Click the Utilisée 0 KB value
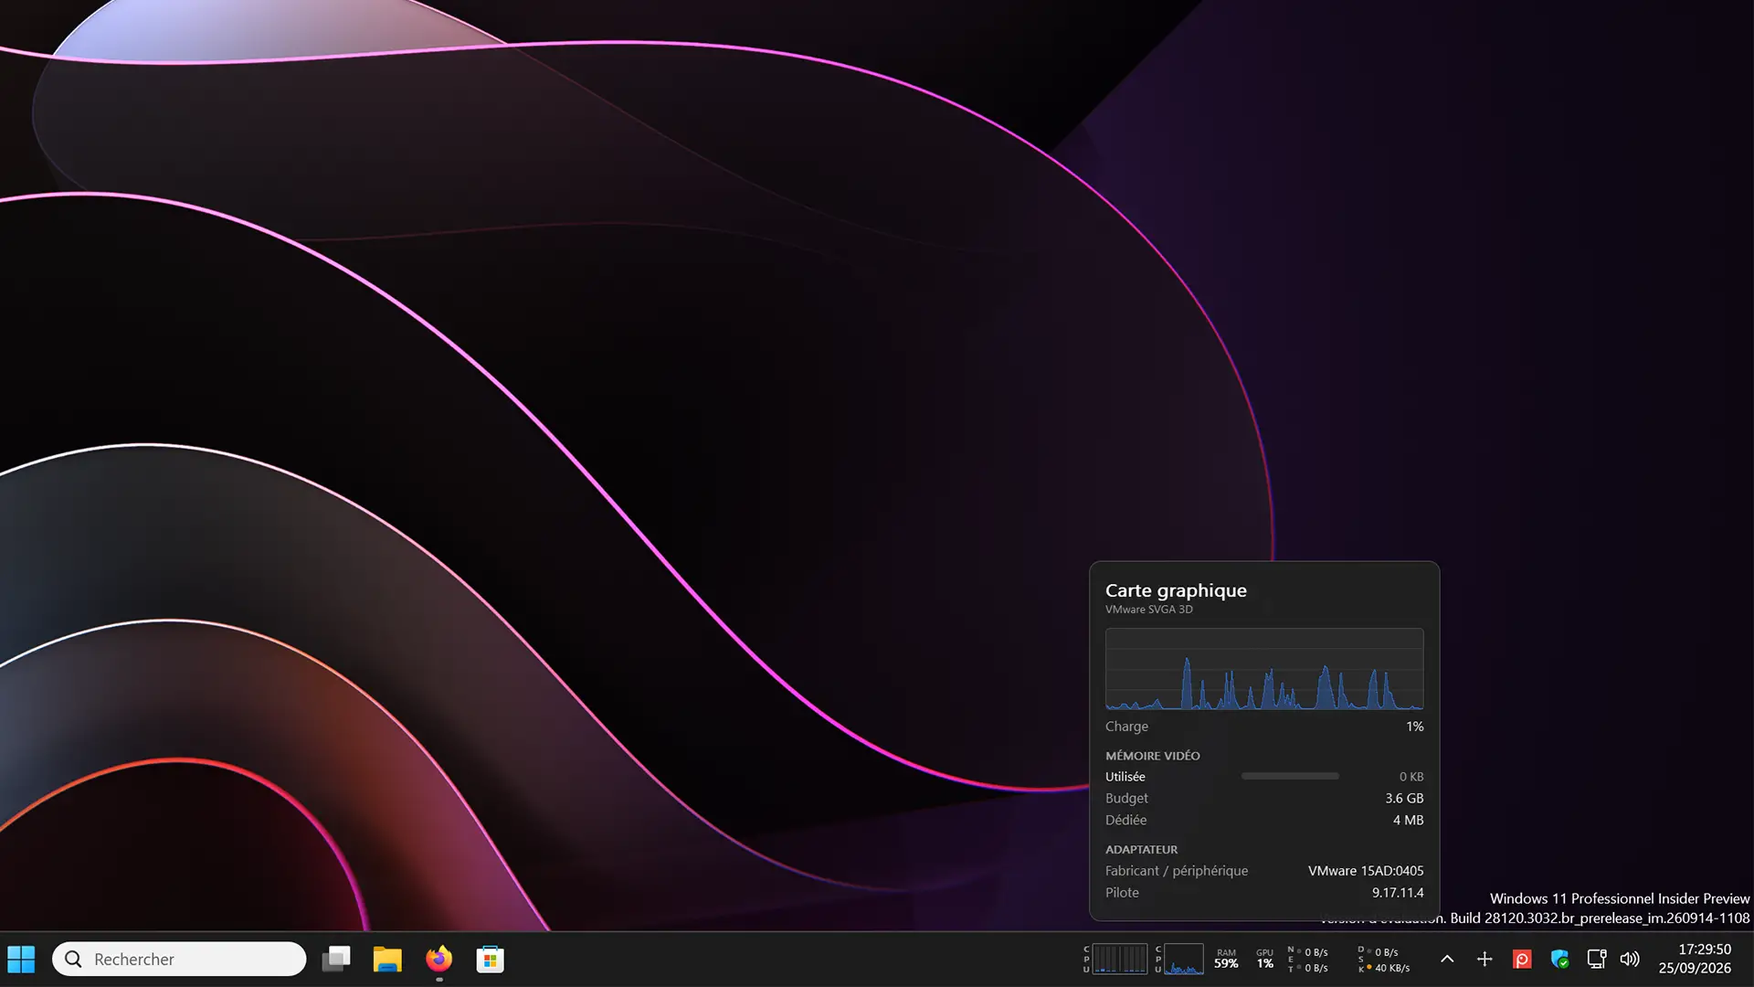Image resolution: width=1754 pixels, height=987 pixels. 1411,777
